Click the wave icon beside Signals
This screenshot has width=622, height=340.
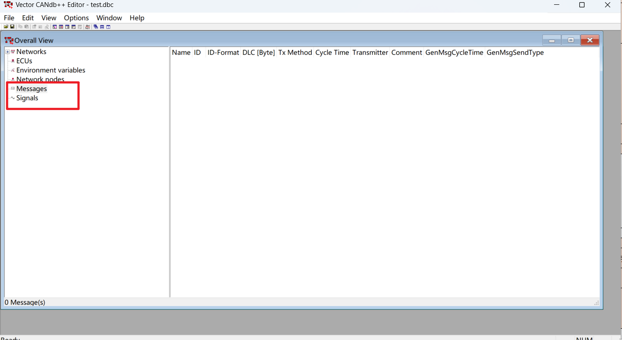pos(13,98)
